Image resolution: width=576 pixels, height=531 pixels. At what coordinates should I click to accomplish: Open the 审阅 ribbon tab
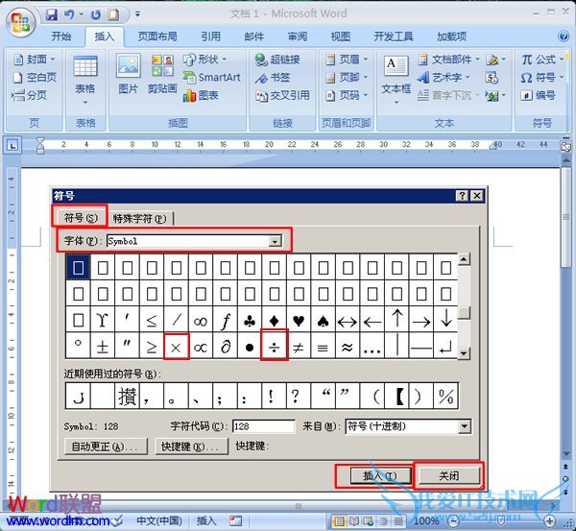click(298, 36)
